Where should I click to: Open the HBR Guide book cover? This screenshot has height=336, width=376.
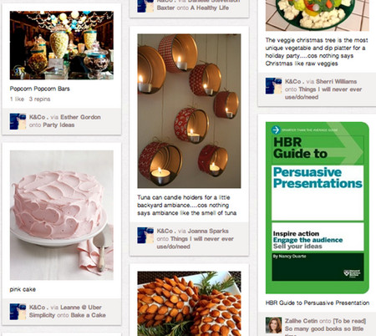point(318,208)
